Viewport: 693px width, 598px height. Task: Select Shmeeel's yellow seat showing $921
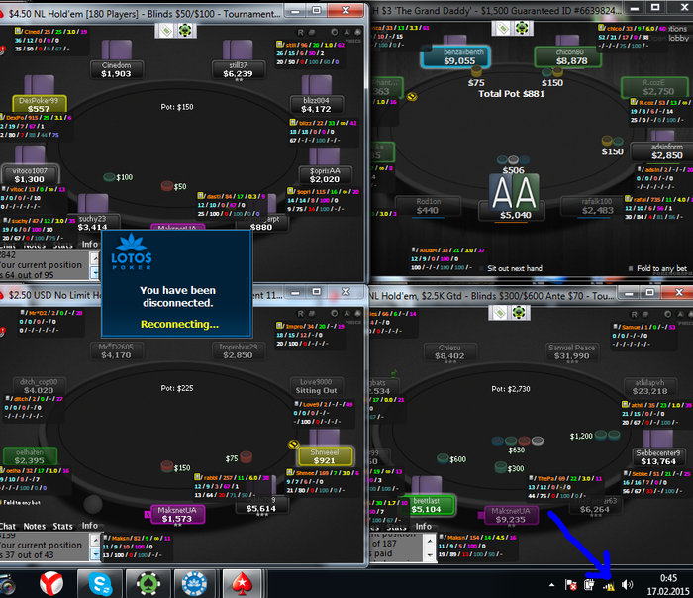[x=325, y=456]
